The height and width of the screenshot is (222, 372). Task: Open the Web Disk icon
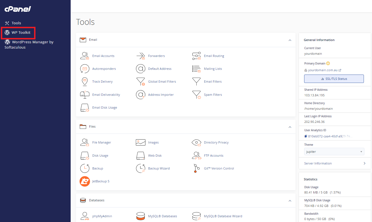click(140, 156)
